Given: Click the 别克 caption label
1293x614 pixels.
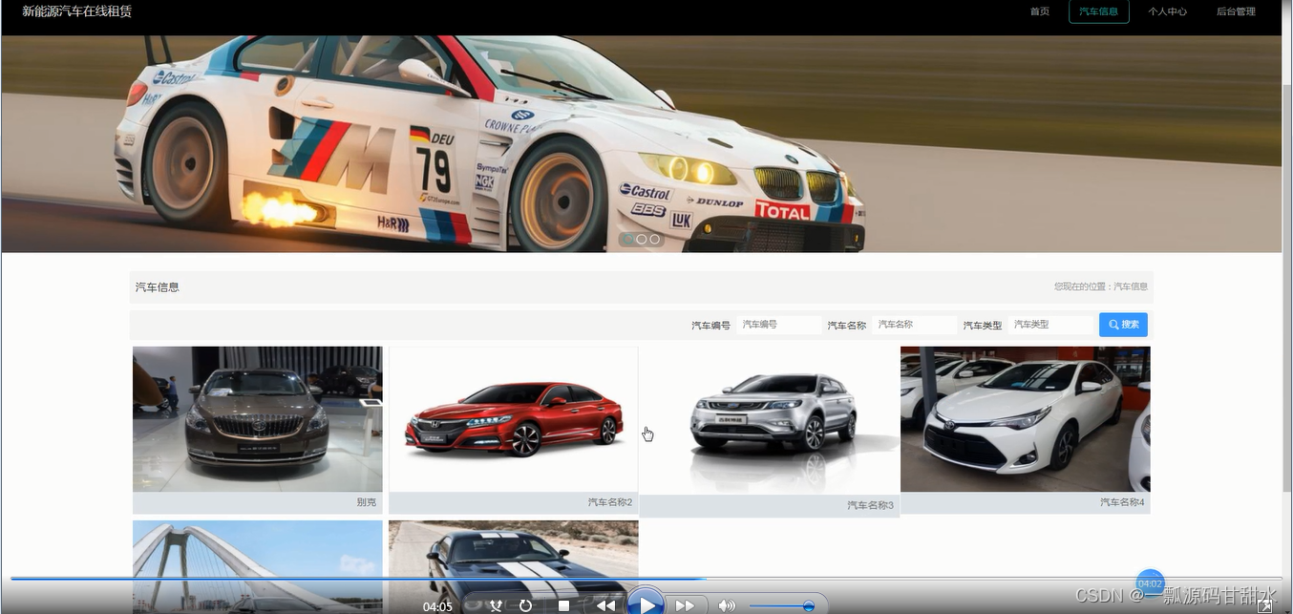Looking at the screenshot, I should coord(367,502).
